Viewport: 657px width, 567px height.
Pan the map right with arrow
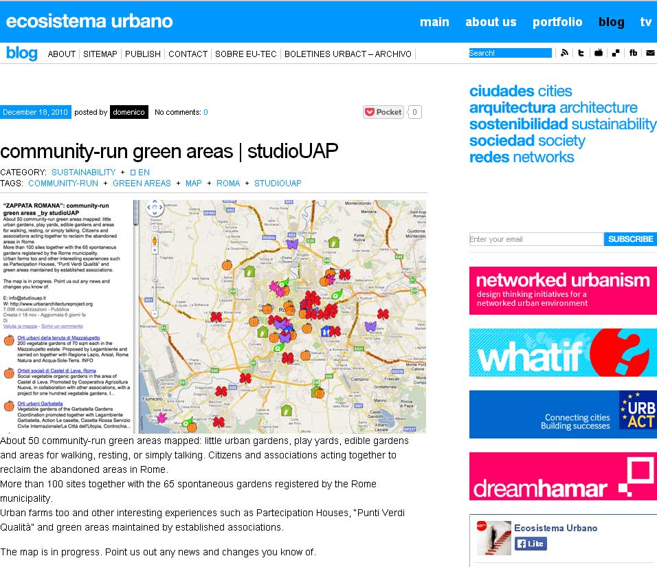coord(161,207)
